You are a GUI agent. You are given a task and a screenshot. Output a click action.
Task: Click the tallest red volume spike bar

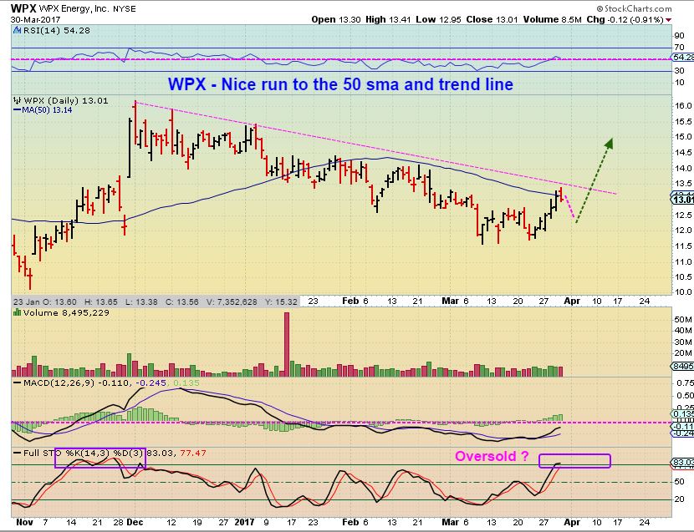tap(286, 344)
